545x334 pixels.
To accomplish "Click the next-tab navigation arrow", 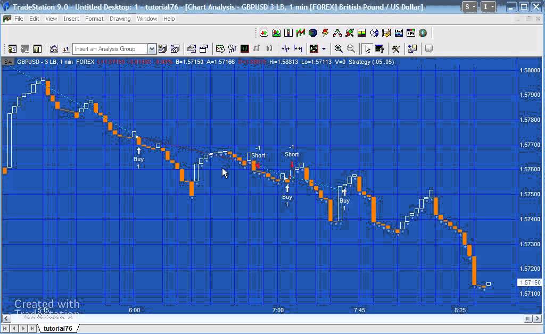I will coord(23,329).
